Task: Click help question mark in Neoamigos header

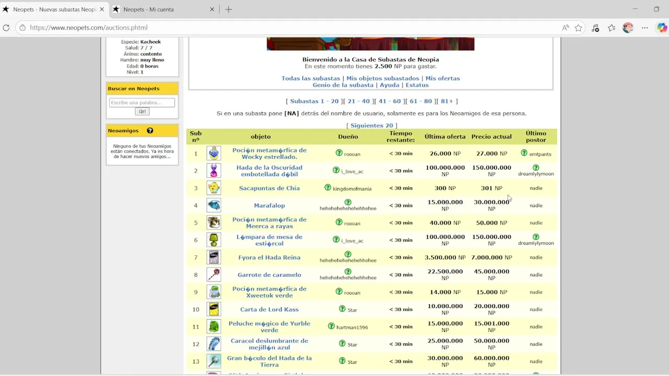Action: coord(150,131)
